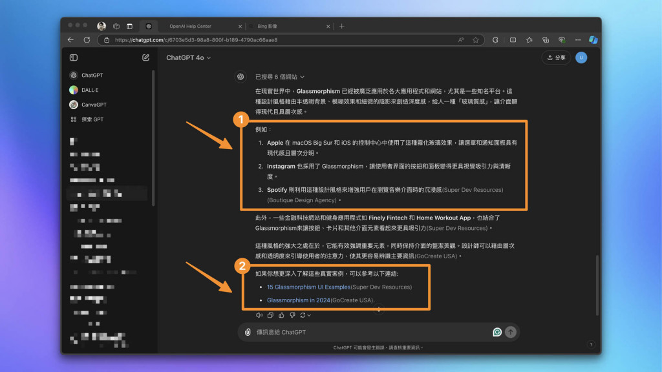Open the regenerate response dropdown
662x372 pixels.
[x=305, y=315]
